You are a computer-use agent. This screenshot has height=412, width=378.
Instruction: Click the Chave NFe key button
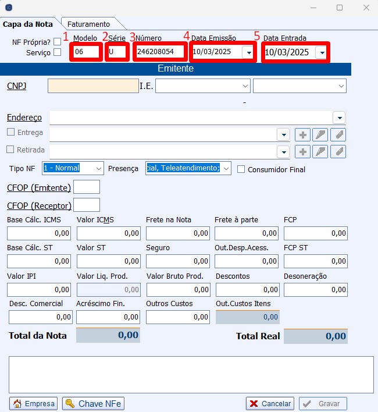(x=93, y=403)
